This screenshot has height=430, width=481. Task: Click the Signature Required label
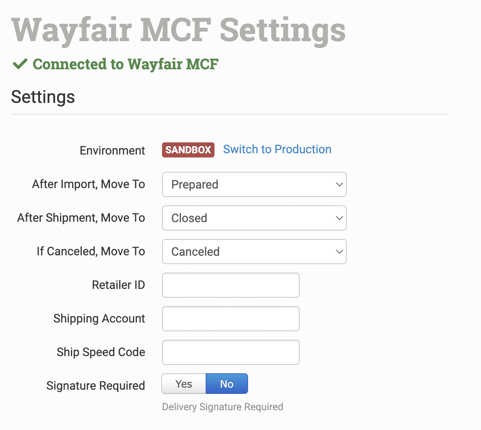96,385
